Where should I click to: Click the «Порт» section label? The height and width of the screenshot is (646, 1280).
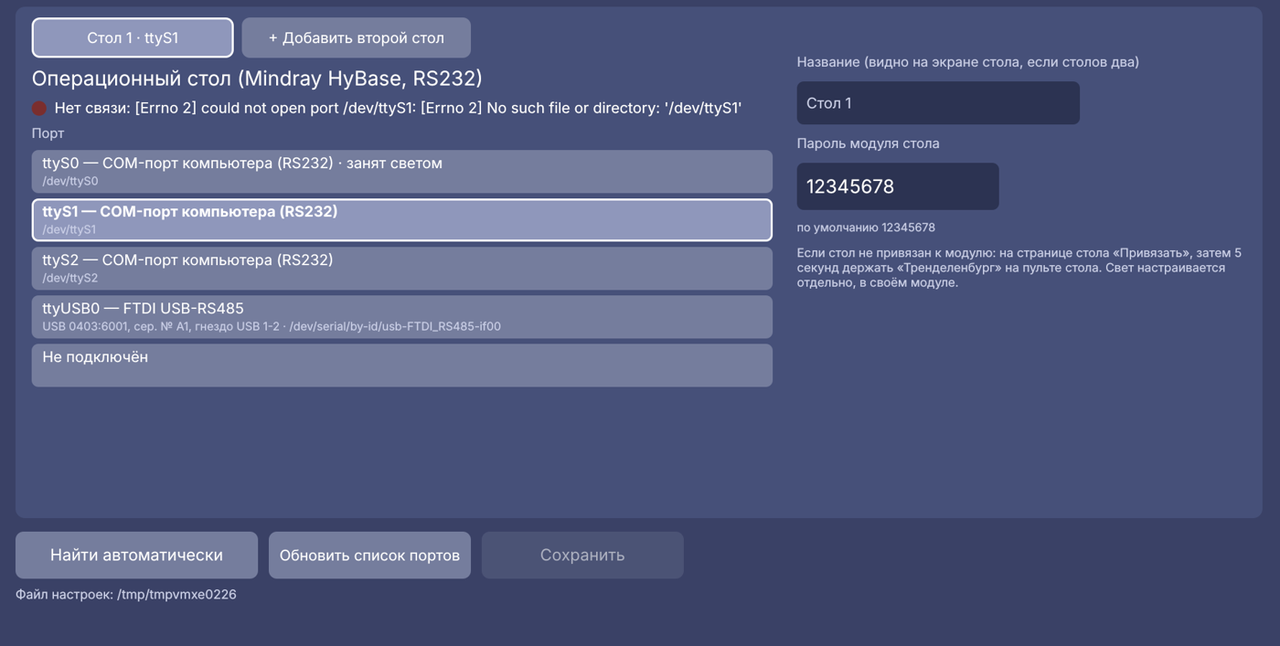click(48, 133)
